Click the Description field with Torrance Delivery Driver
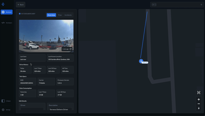This screenshot has width=205, height=116. (x=60, y=109)
